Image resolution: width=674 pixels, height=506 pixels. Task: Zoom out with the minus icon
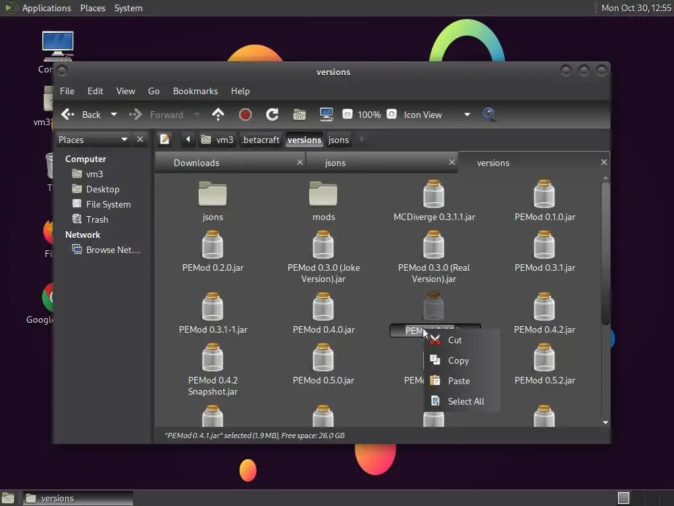pos(348,115)
